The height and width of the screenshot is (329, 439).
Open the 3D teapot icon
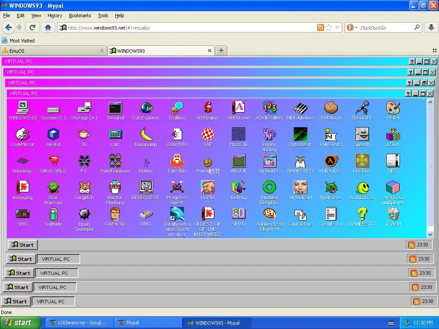point(84,138)
